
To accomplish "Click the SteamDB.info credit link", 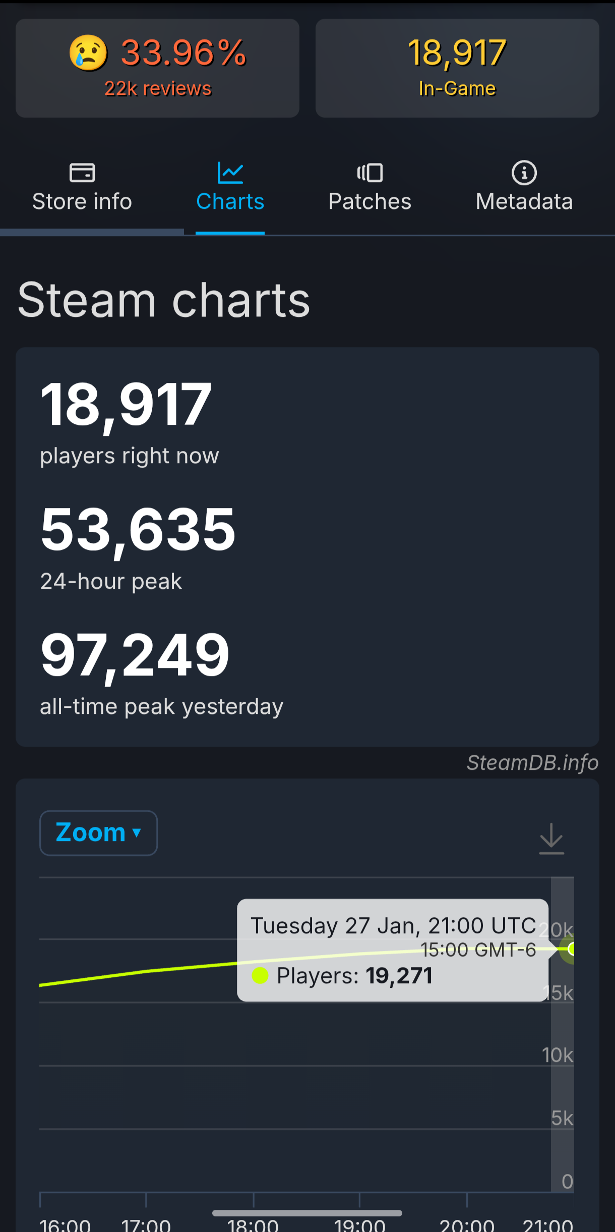I will click(x=532, y=763).
